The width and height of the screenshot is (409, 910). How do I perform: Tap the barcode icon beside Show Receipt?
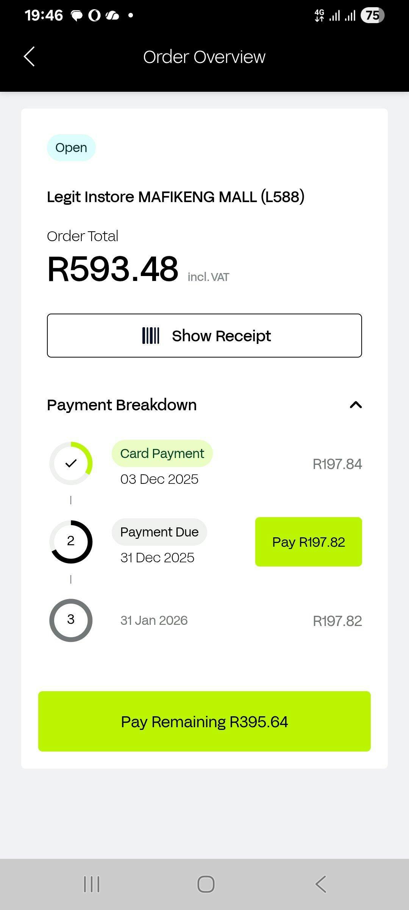(151, 336)
